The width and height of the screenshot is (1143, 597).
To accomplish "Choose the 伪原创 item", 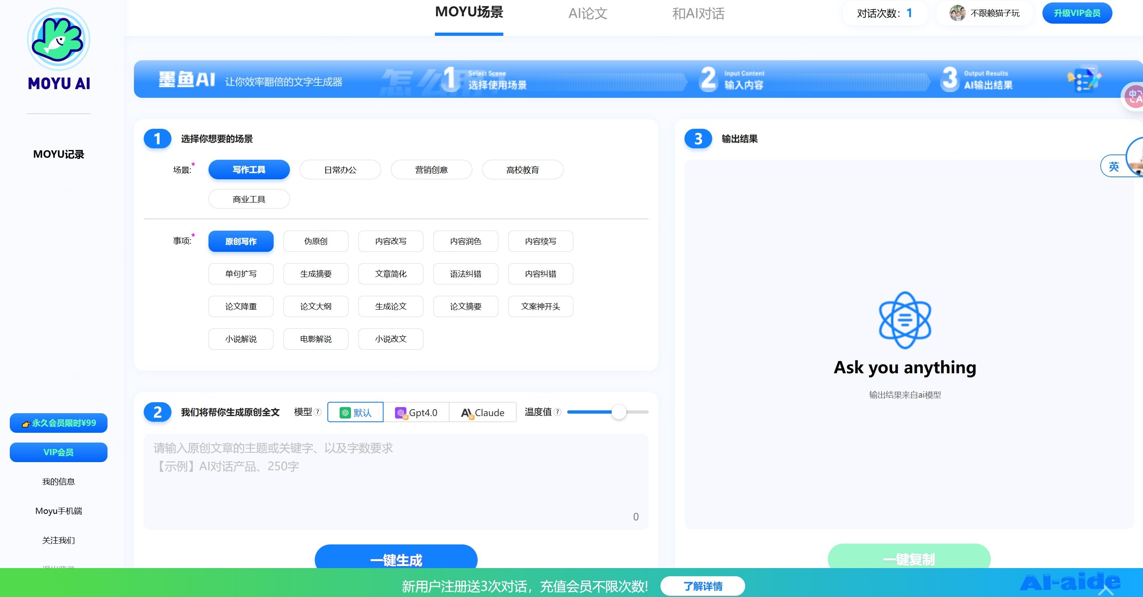I will point(316,241).
